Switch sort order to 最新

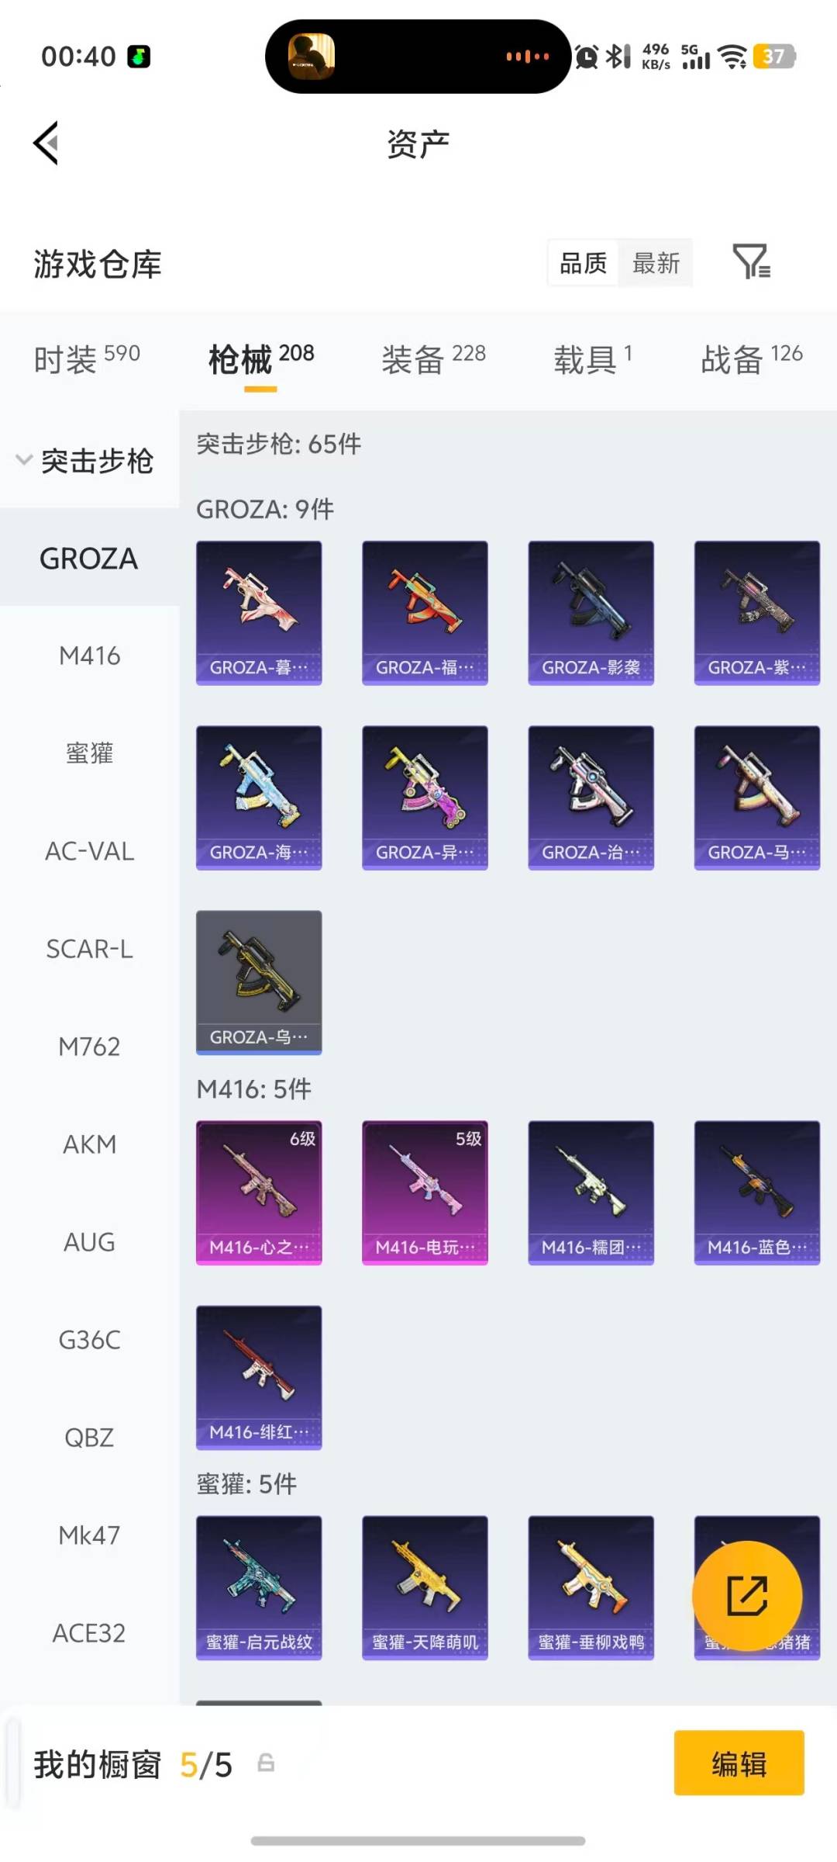[x=656, y=263]
